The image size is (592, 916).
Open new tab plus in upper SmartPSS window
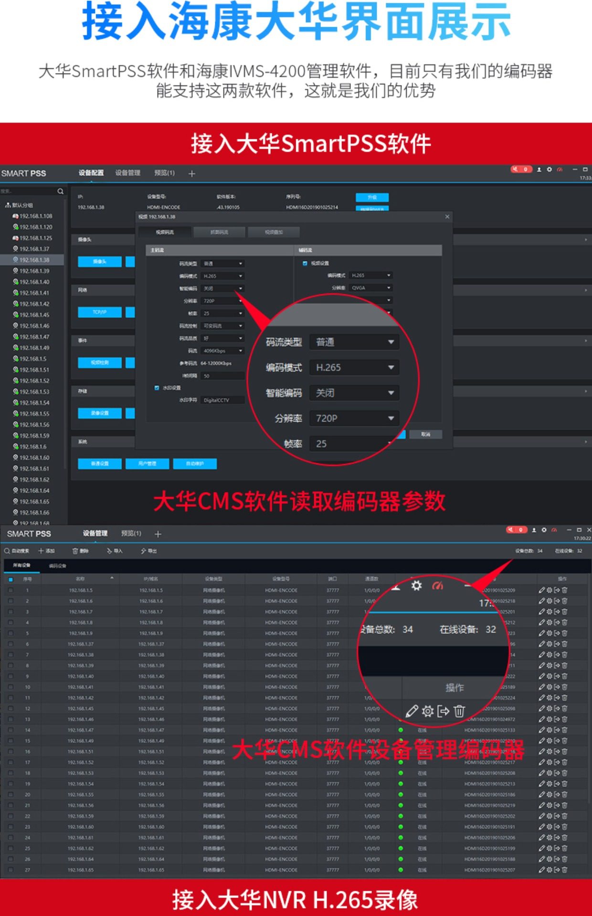[192, 174]
